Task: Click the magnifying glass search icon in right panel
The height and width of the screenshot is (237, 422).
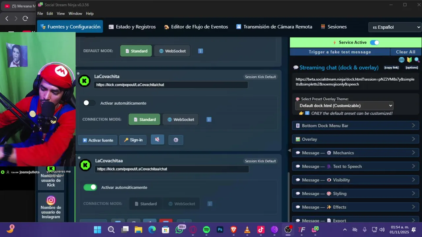Action: tap(417, 60)
